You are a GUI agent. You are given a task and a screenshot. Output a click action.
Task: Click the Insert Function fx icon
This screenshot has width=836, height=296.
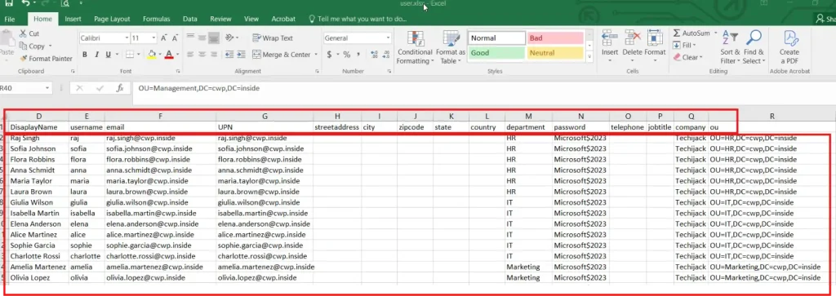[120, 88]
